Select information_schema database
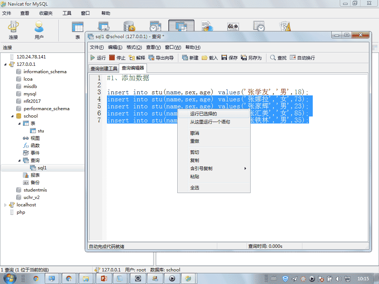 tap(45, 71)
